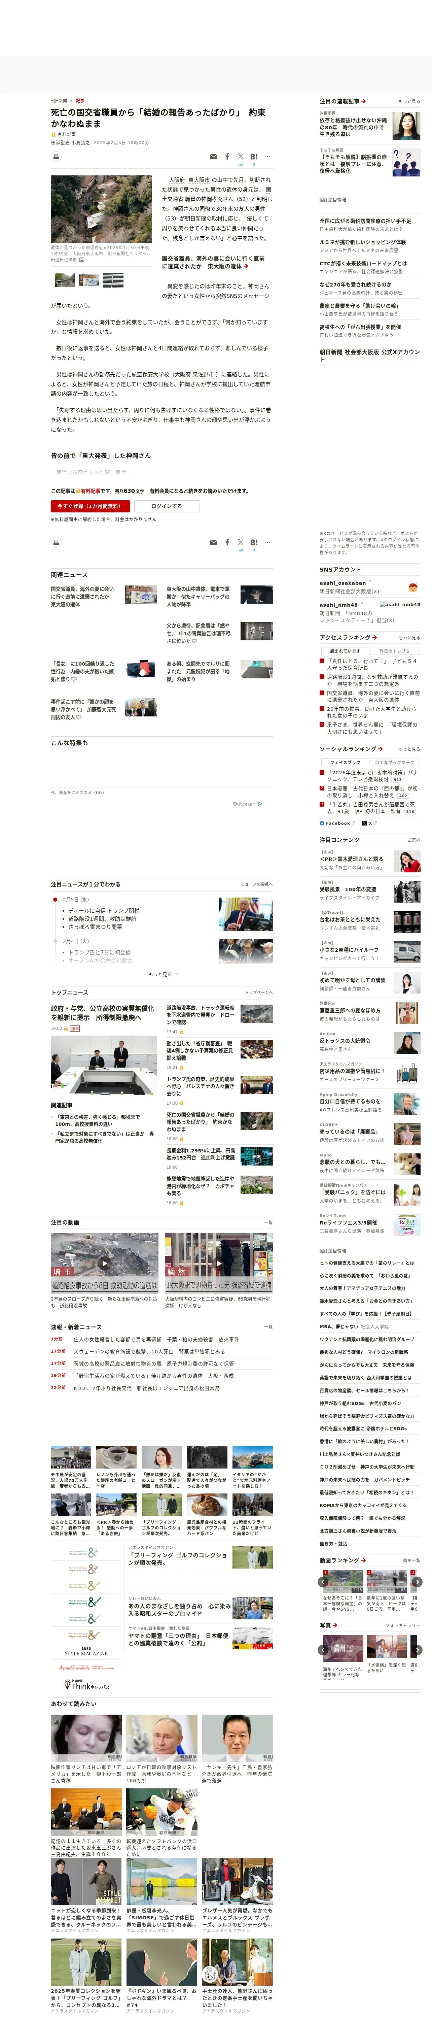Image resolution: width=432 pixels, height=2020 pixels.
Task: Click 動画一覧 link beside 動画ランキング
Action: (x=411, y=1560)
